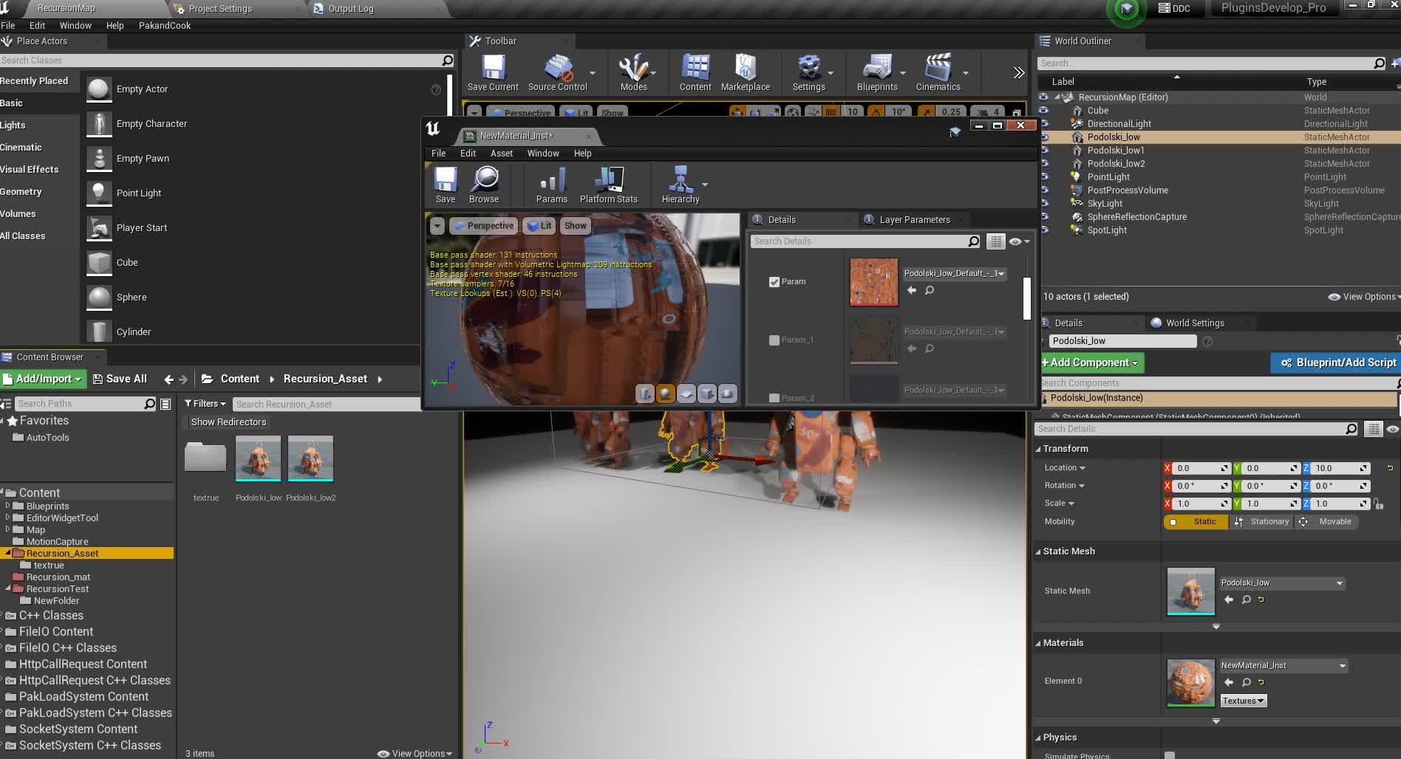Viewport: 1401px width, 759px height.
Task: Click the Cinematics toolbar icon
Action: click(937, 72)
